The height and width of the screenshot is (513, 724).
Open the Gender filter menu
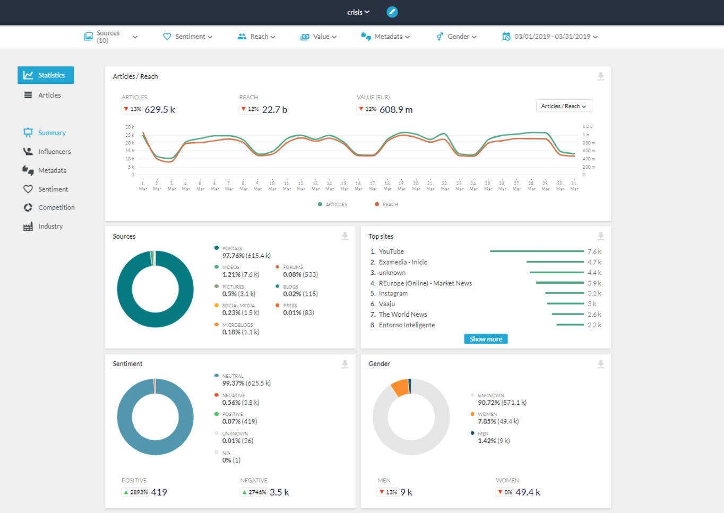pos(455,37)
